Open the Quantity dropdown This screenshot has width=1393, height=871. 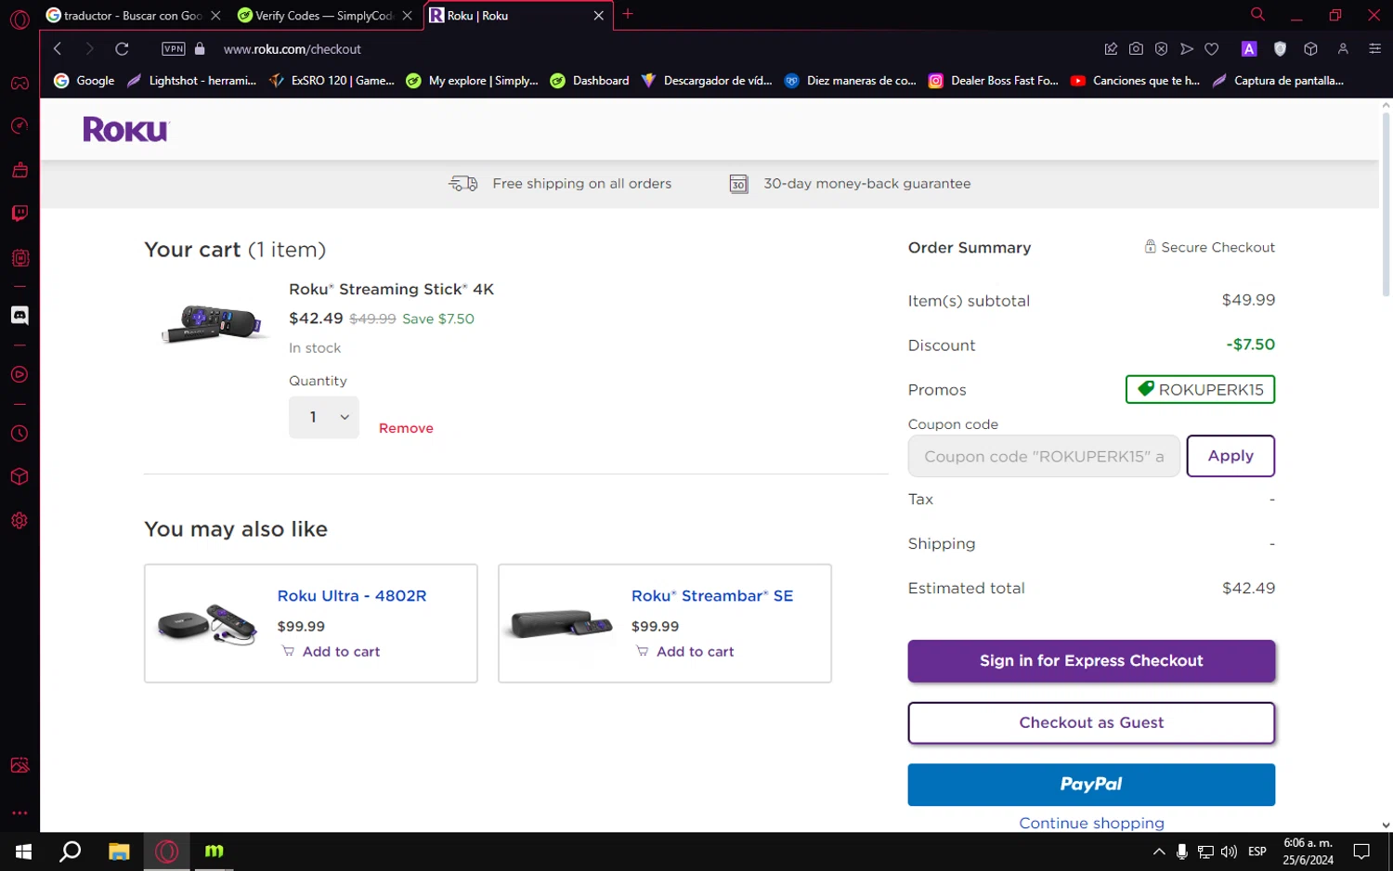tap(324, 418)
